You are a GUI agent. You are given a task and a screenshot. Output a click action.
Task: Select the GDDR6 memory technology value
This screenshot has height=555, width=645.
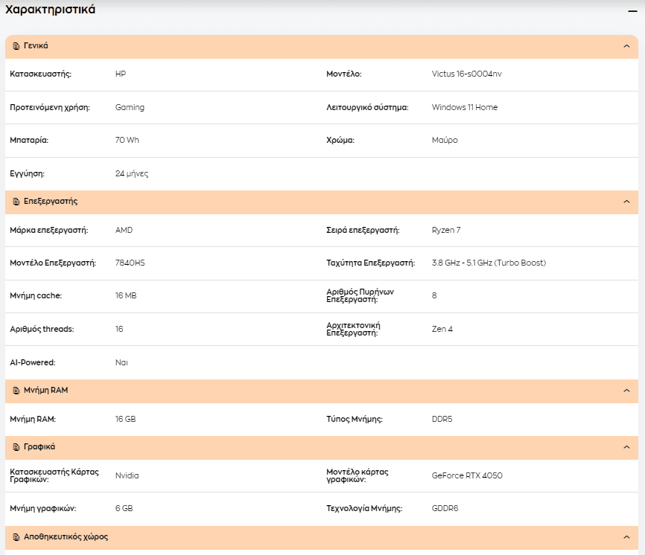pos(445,509)
